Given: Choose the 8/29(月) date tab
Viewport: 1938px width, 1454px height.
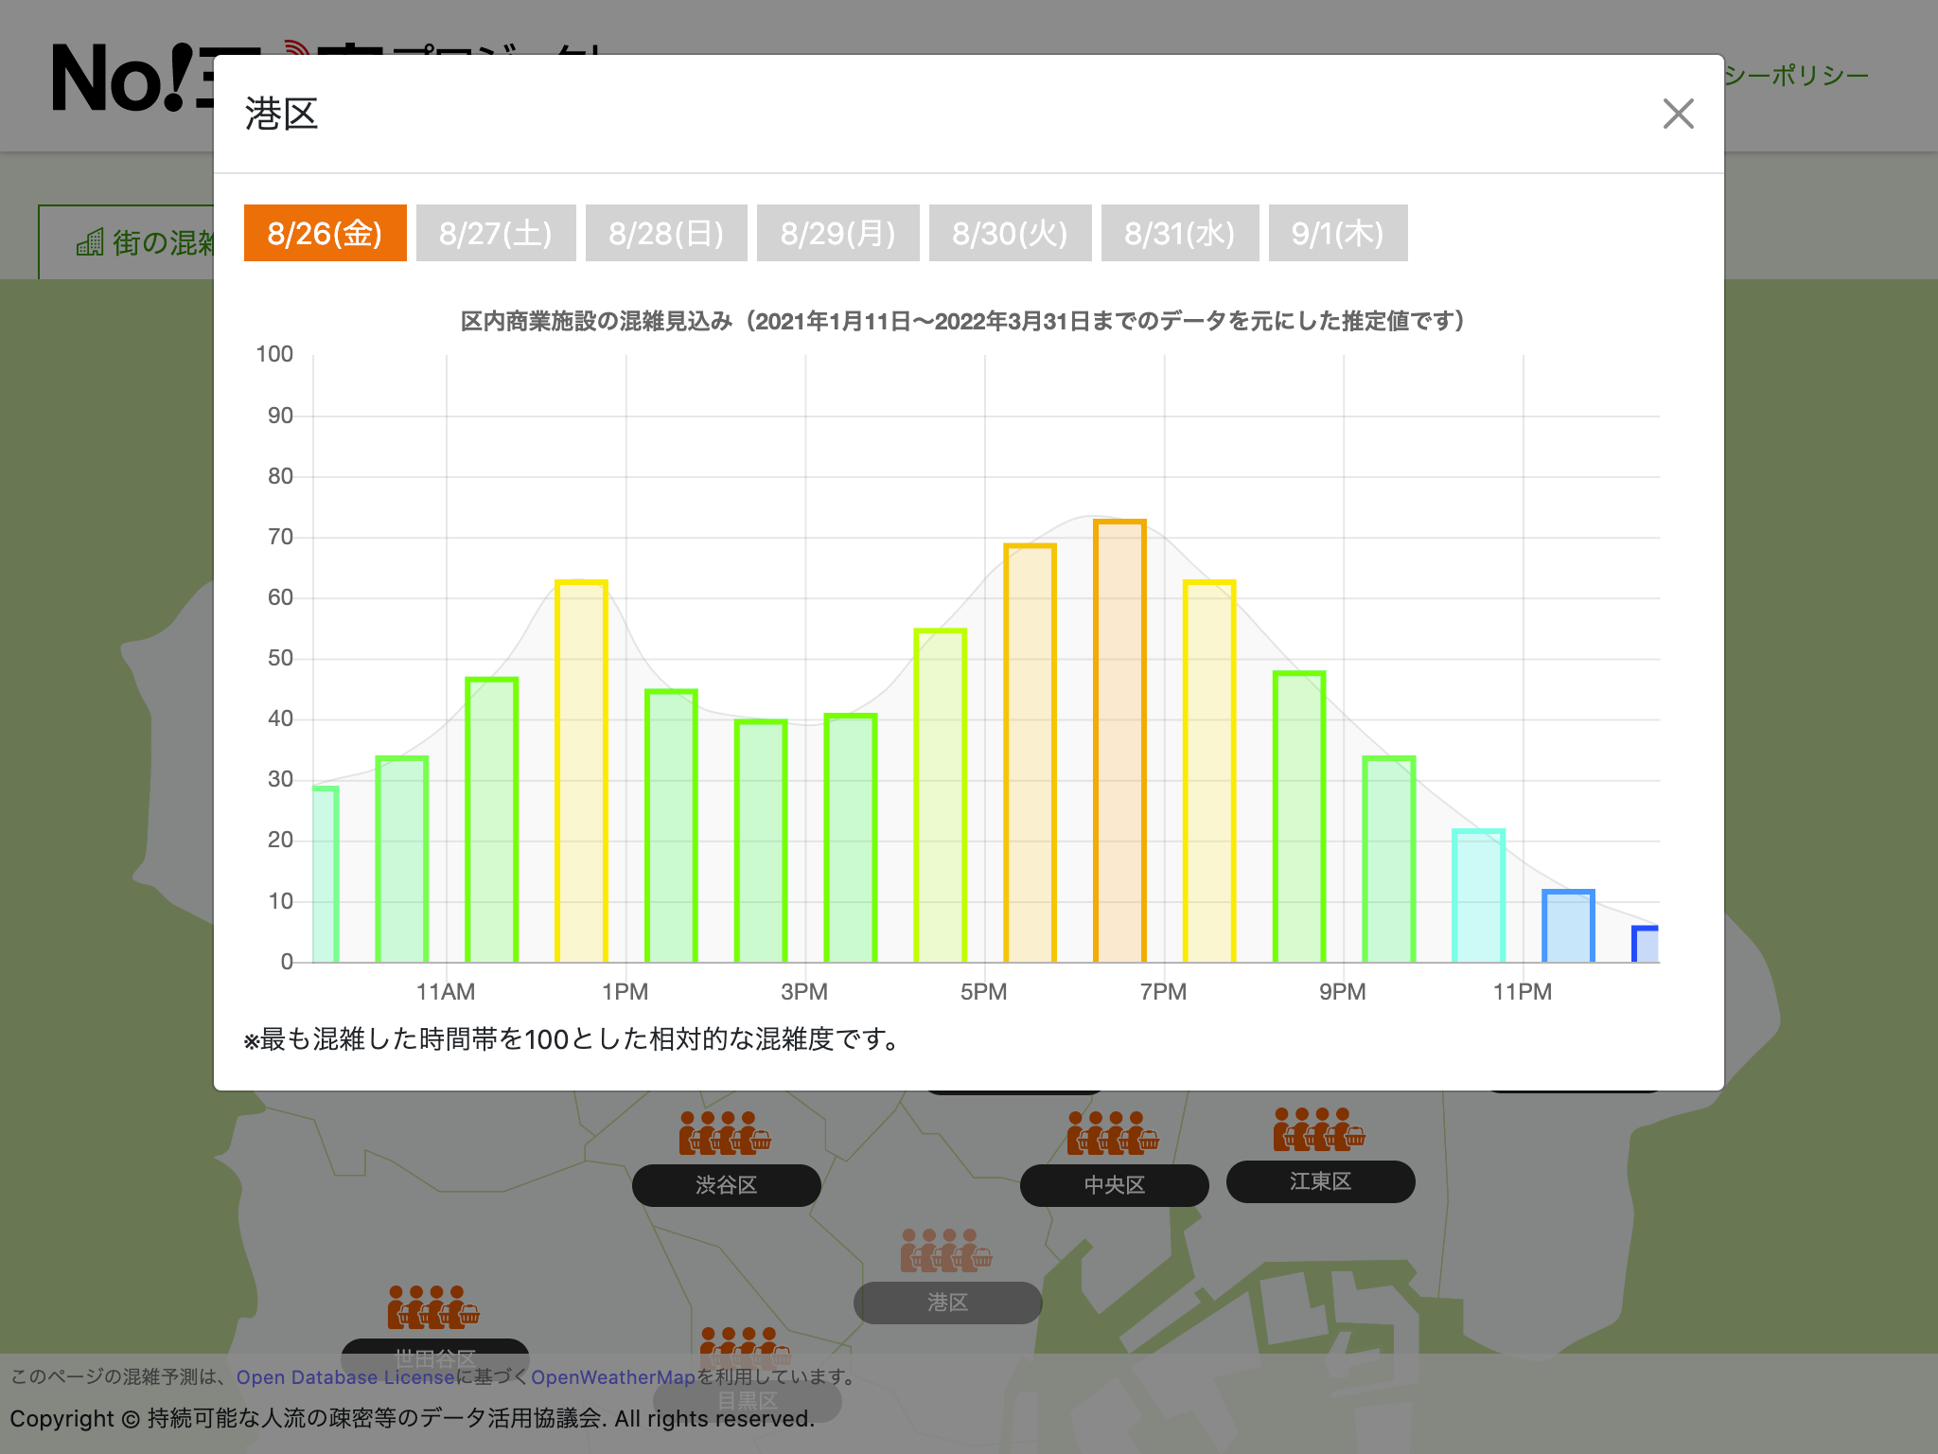Looking at the screenshot, I should 838,233.
